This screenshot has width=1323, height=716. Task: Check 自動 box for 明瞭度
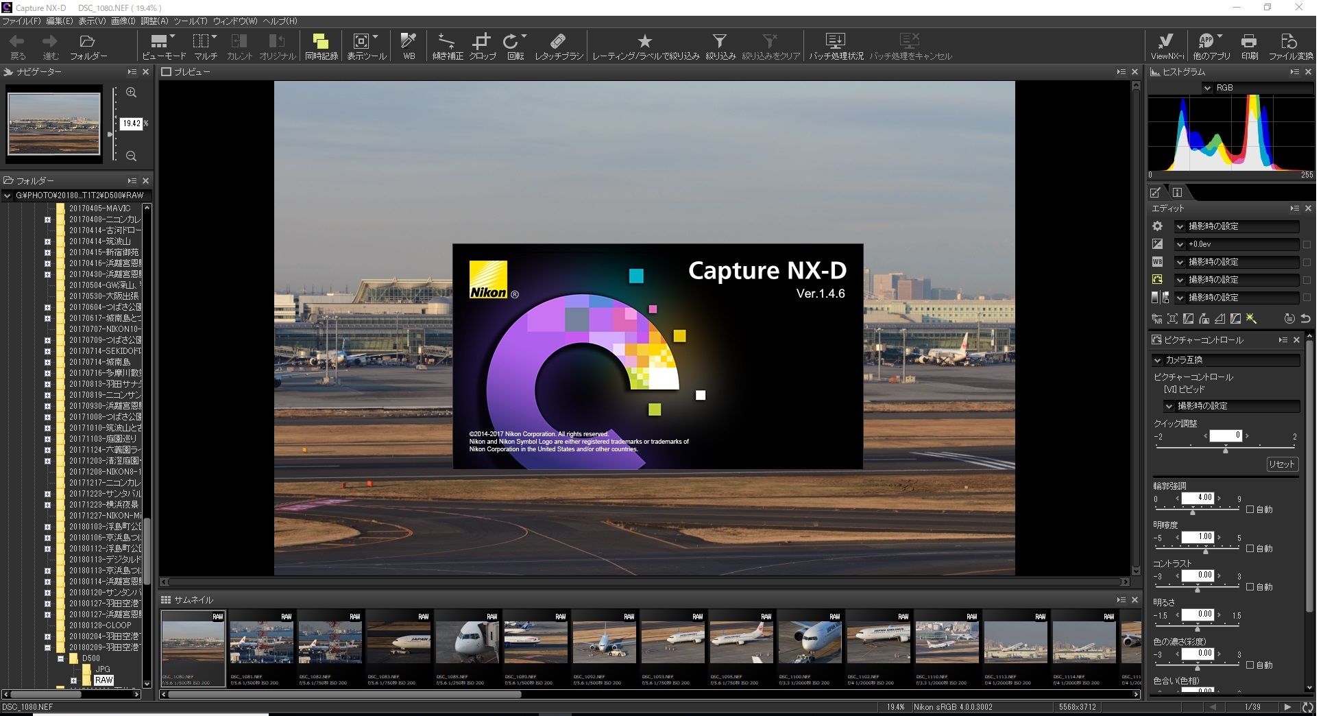(1250, 549)
